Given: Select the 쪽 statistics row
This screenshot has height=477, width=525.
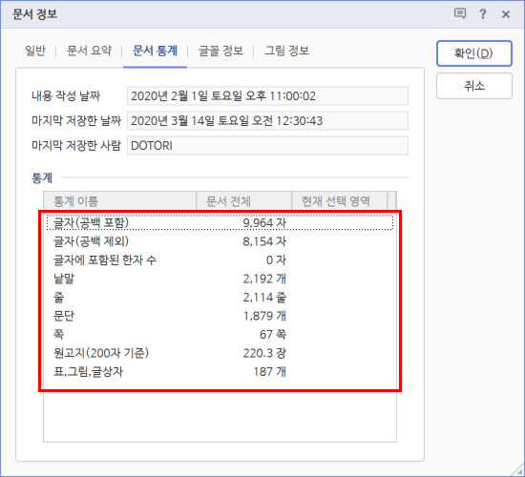Looking at the screenshot, I should [x=220, y=335].
